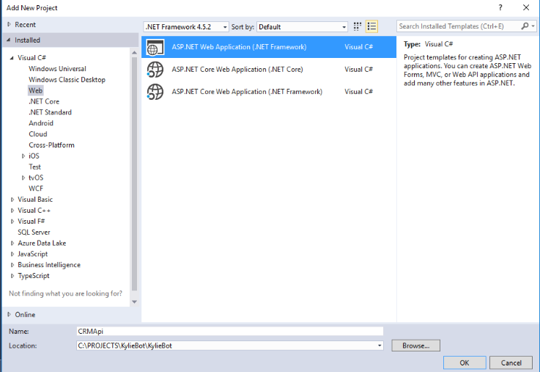The width and height of the screenshot is (540, 372).
Task: Expand the tvOS node
Action: click(x=23, y=178)
